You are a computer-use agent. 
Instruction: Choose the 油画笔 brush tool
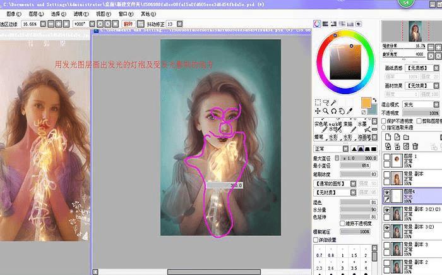tap(364, 137)
